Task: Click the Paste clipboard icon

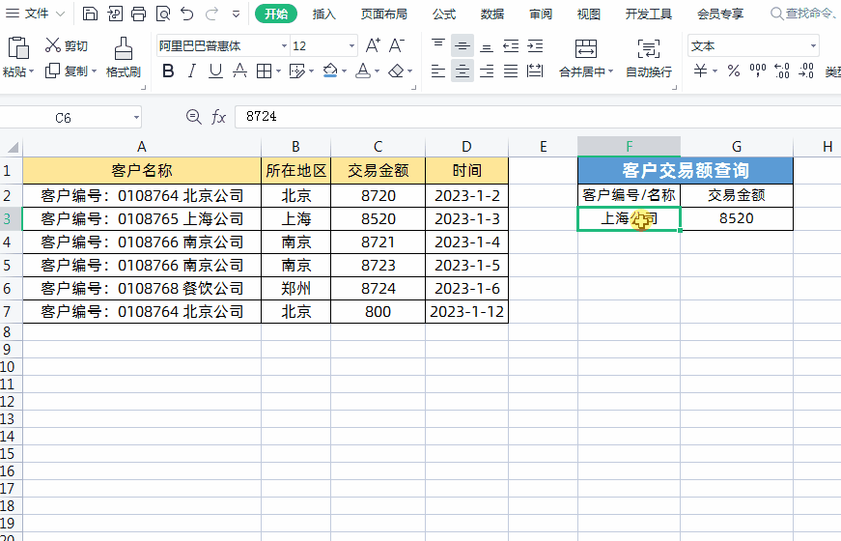Action: (18, 48)
